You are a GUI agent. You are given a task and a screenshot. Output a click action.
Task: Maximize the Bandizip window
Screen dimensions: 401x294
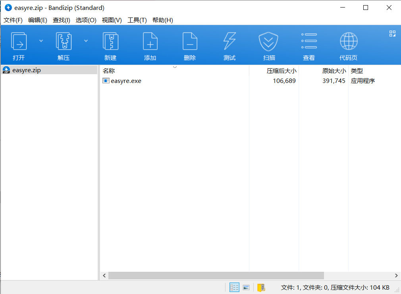point(366,8)
